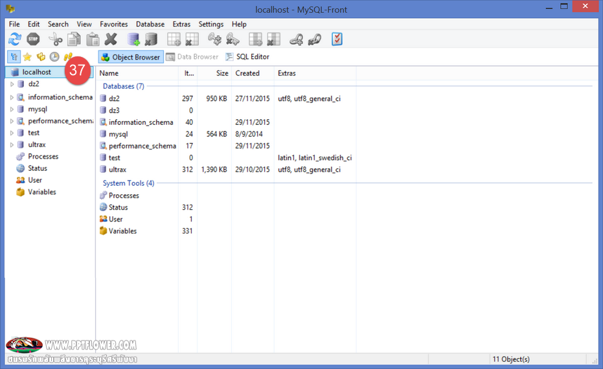
Task: Select localhost in the tree
Action: click(x=36, y=72)
